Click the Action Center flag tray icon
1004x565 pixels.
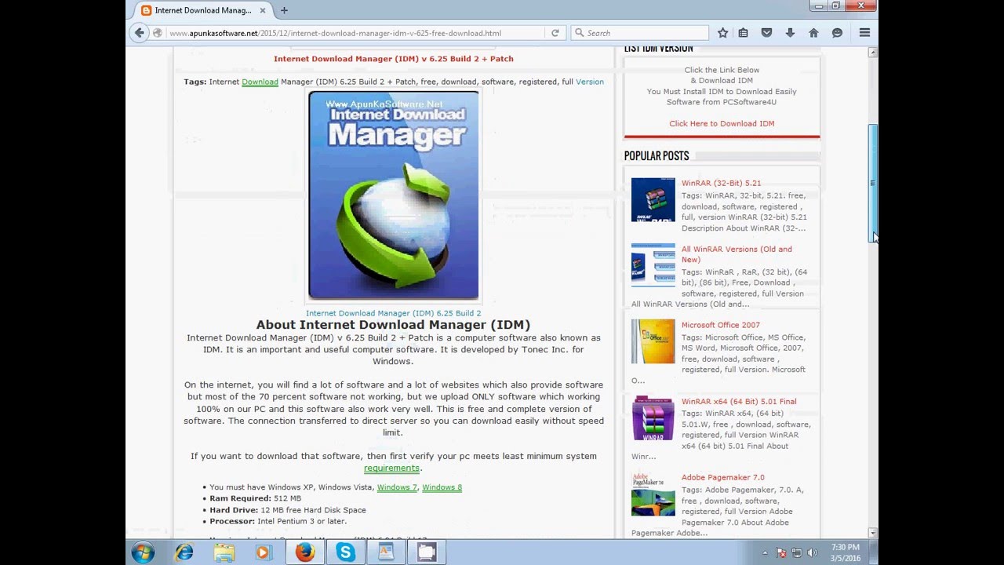click(x=781, y=552)
